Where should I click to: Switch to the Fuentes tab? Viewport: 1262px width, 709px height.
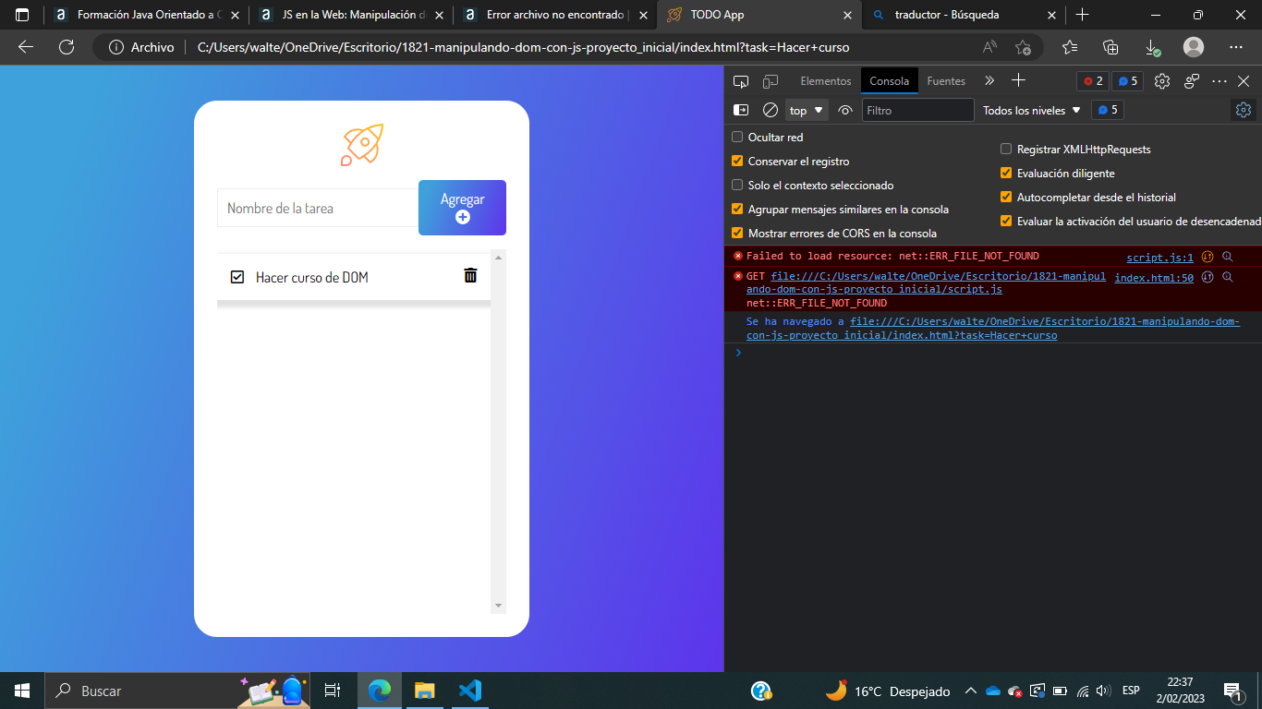[946, 81]
